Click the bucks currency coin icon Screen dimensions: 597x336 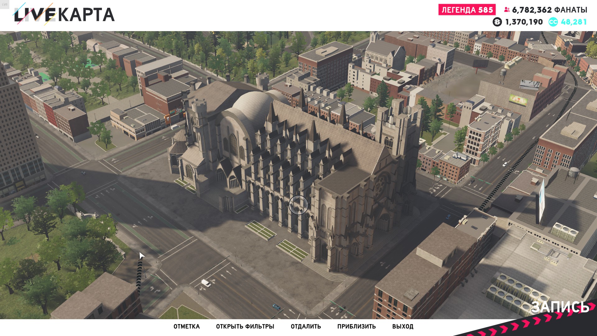pos(497,22)
